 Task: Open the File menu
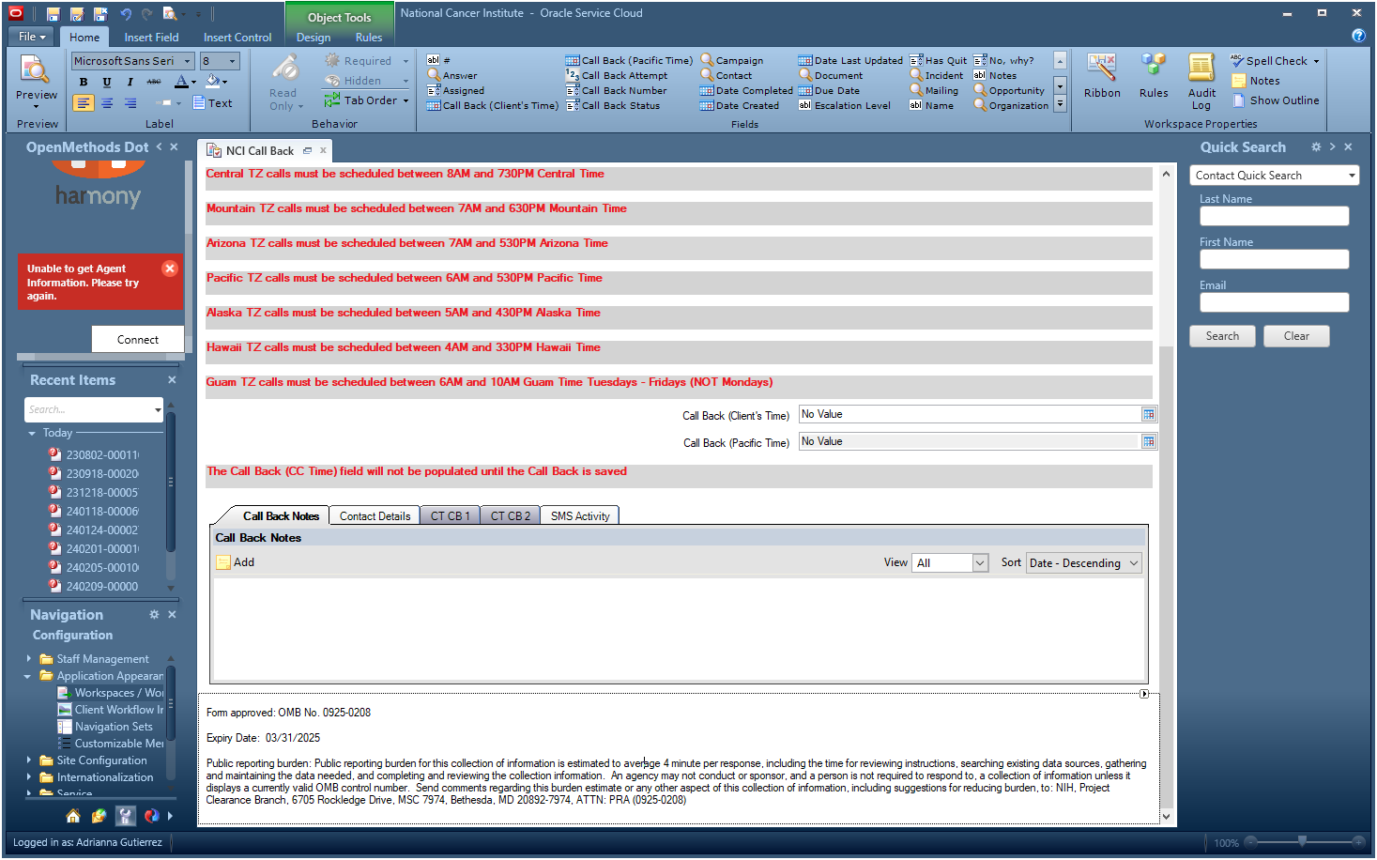33,37
